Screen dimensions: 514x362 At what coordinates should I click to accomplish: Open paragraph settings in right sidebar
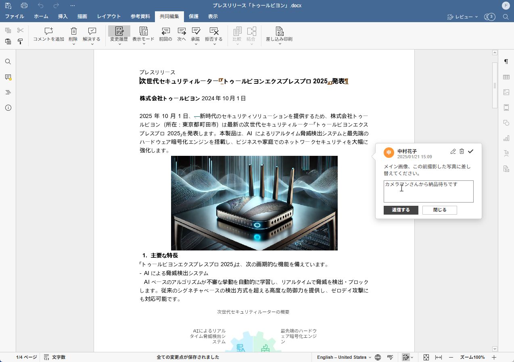click(x=506, y=62)
